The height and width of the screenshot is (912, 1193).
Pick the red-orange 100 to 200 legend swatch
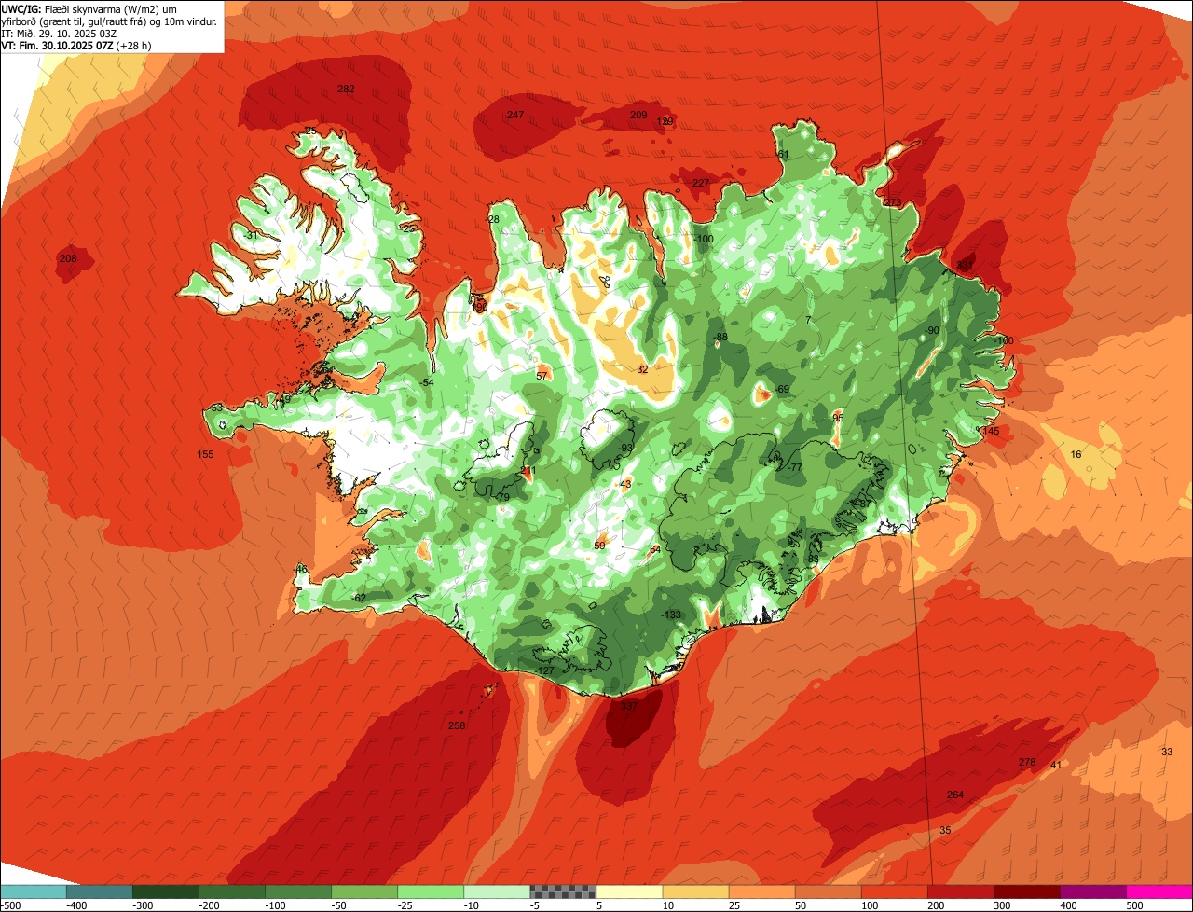pyautogui.click(x=894, y=891)
